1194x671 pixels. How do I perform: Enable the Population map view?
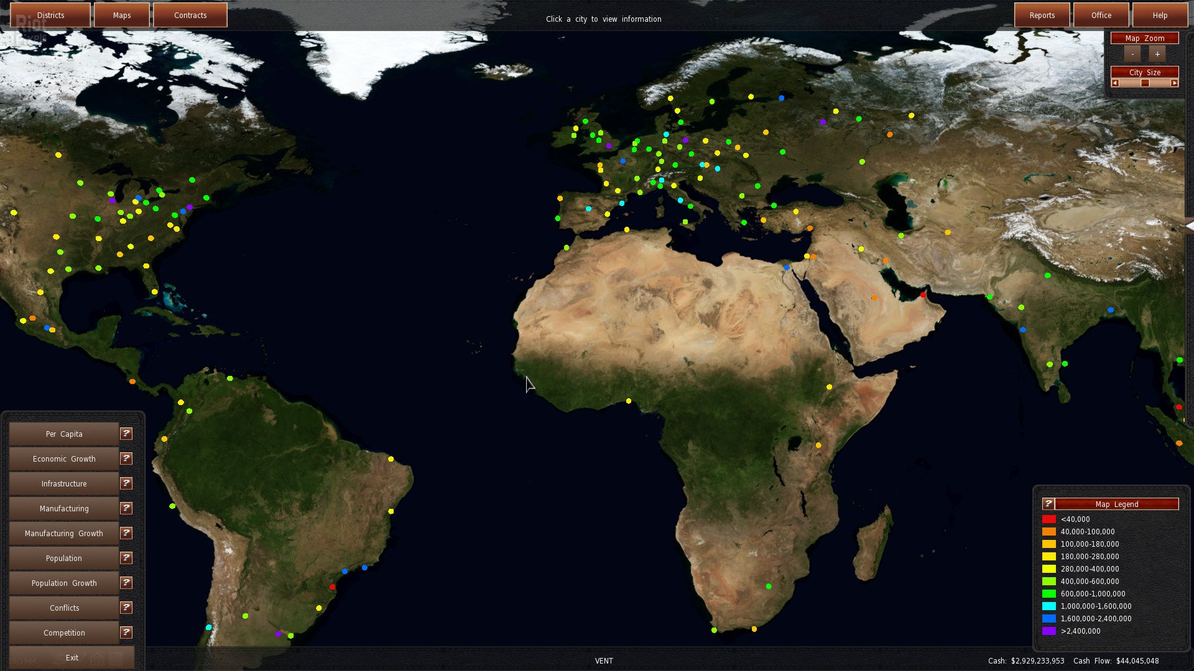coord(63,558)
